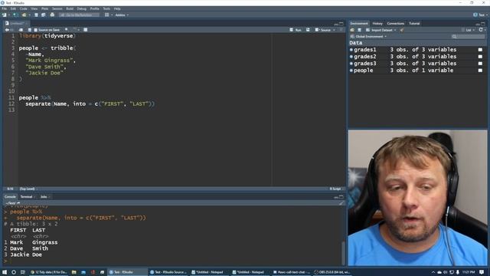Load workspace icon in Environment pane
Viewport: 490px width, 276px height.
click(352, 30)
